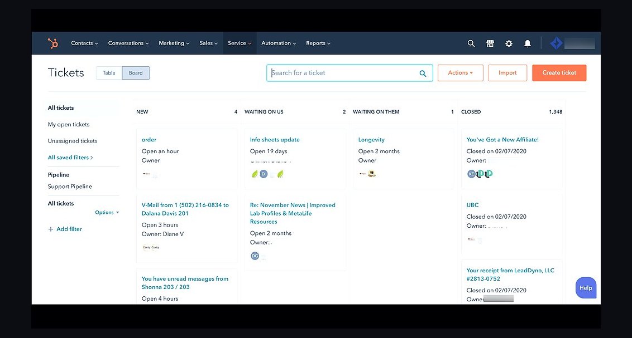Expand the Marketing menu
Image resolution: width=632 pixels, height=338 pixels.
point(174,43)
